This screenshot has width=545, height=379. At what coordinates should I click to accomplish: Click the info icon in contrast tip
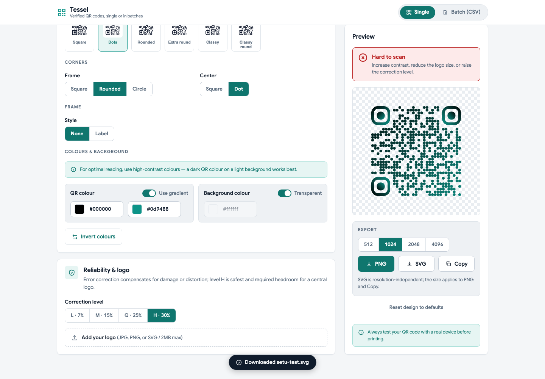(73, 169)
